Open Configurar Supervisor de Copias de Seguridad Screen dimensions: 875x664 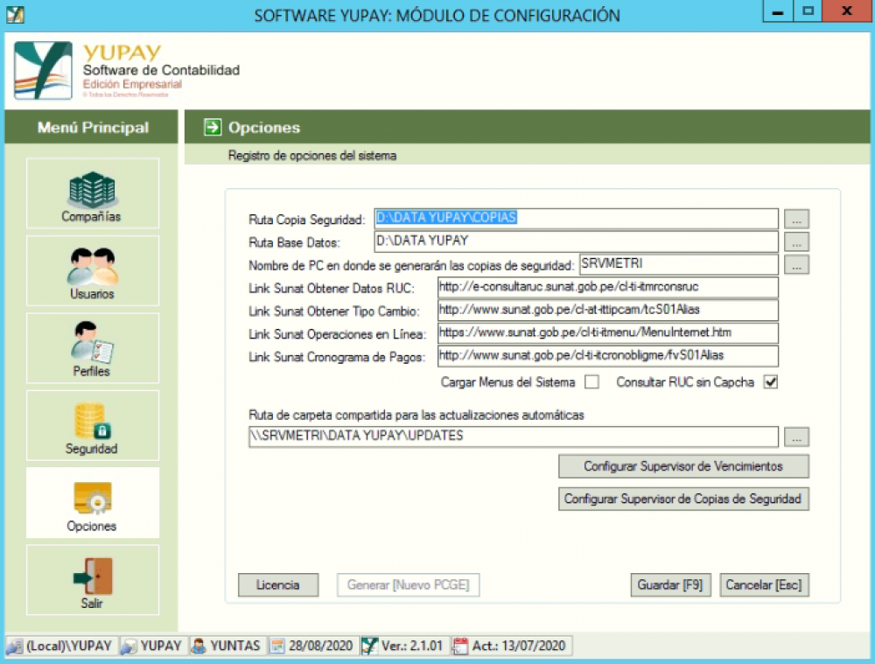[x=683, y=499]
